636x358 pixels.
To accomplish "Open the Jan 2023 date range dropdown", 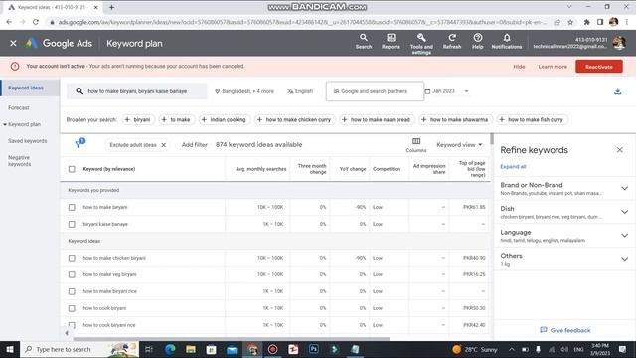I will (x=446, y=91).
